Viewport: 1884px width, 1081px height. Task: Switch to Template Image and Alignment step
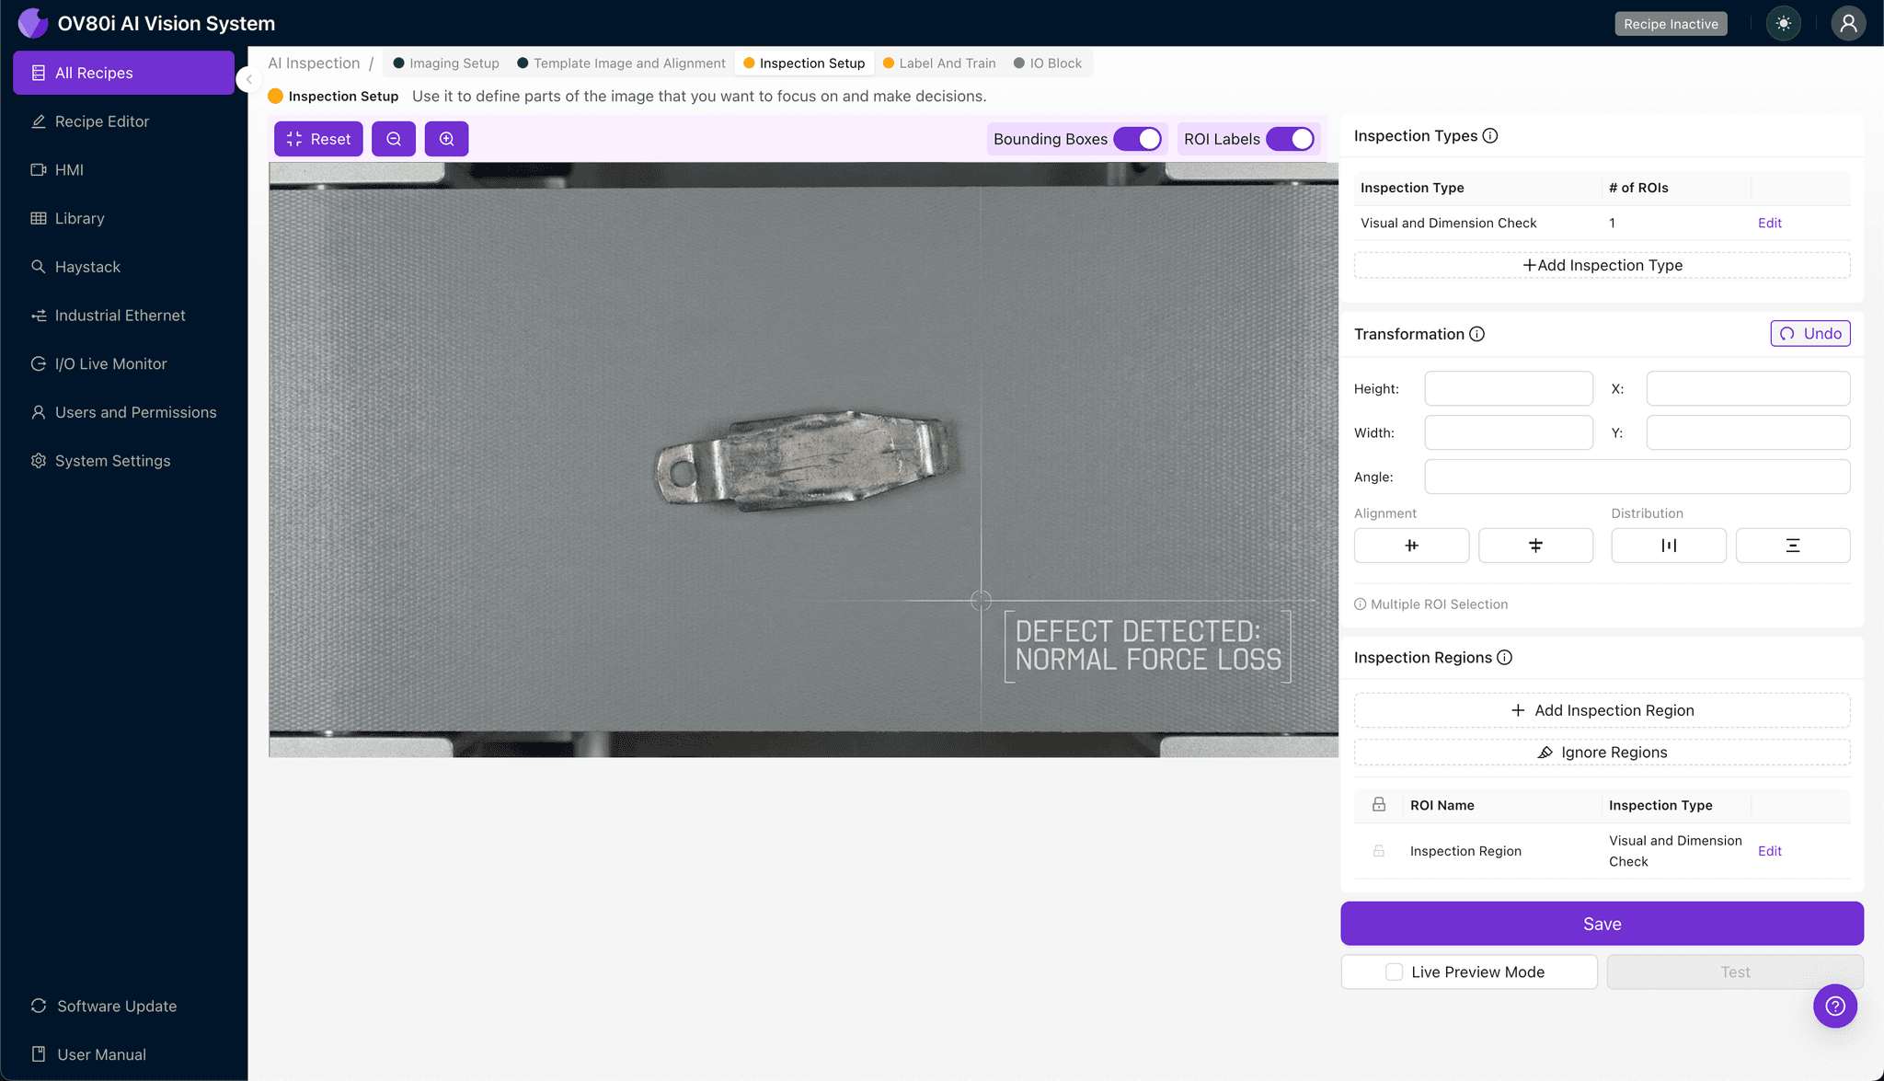coord(621,63)
